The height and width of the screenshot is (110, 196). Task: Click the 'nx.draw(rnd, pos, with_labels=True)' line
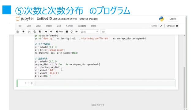point(56,53)
